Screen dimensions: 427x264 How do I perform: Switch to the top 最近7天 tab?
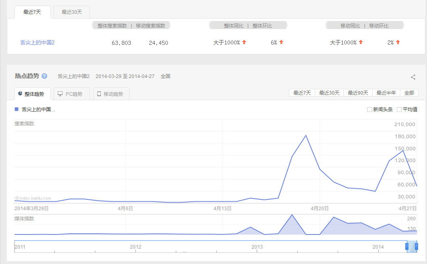tap(32, 12)
